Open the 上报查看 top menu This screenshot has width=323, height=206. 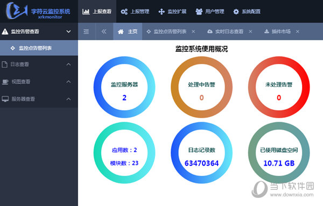click(97, 11)
